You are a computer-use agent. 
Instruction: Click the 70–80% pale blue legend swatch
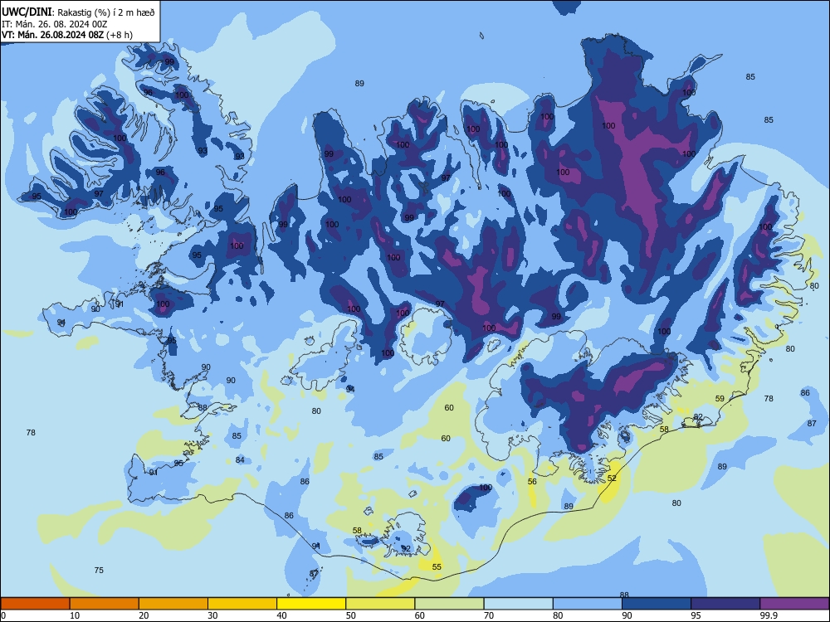pos(518,604)
